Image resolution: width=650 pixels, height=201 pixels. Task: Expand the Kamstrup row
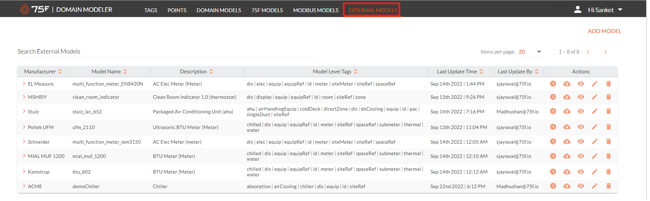[x=24, y=171]
